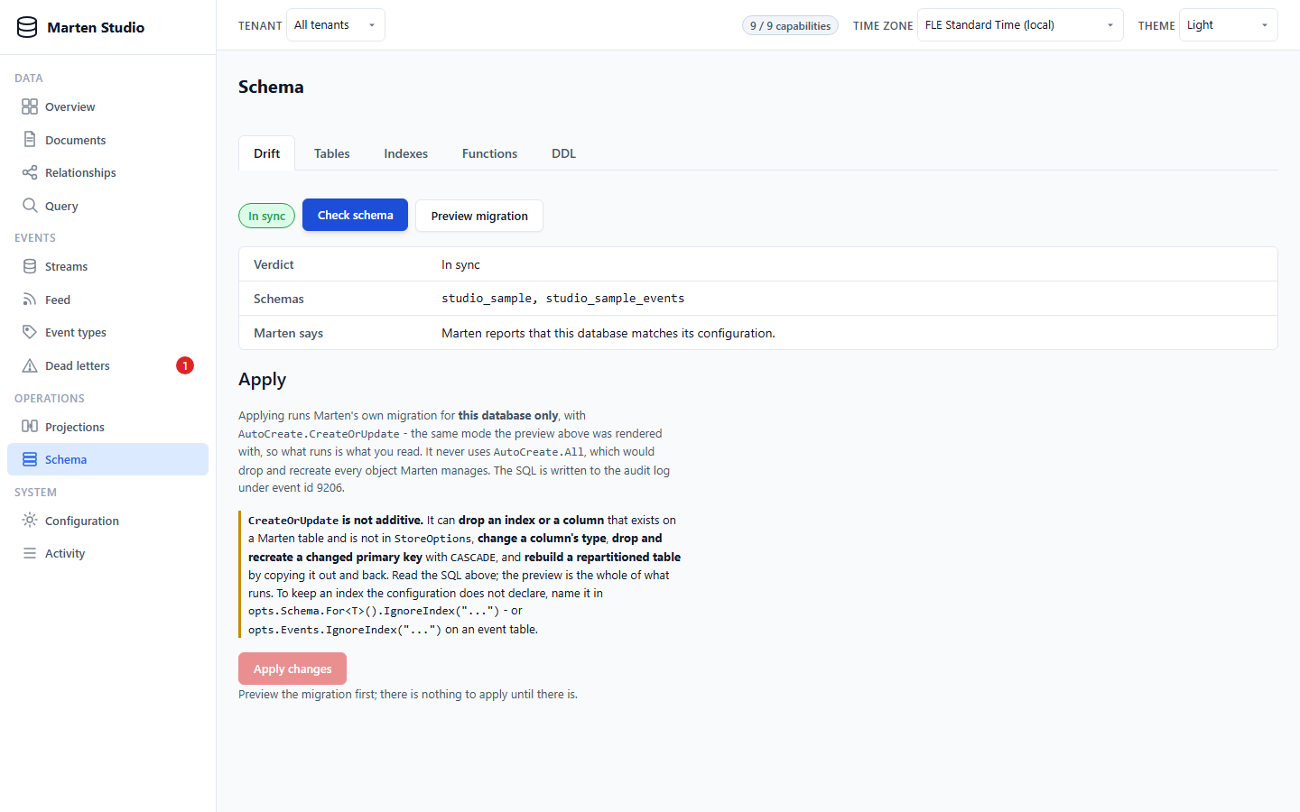Click the Schemas row label
This screenshot has width=1300, height=812.
tap(279, 299)
